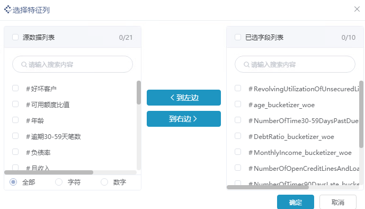Click the search icon in right list

click(x=246, y=64)
